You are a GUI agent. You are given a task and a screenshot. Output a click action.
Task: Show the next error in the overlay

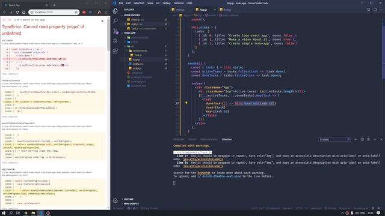(10, 20)
